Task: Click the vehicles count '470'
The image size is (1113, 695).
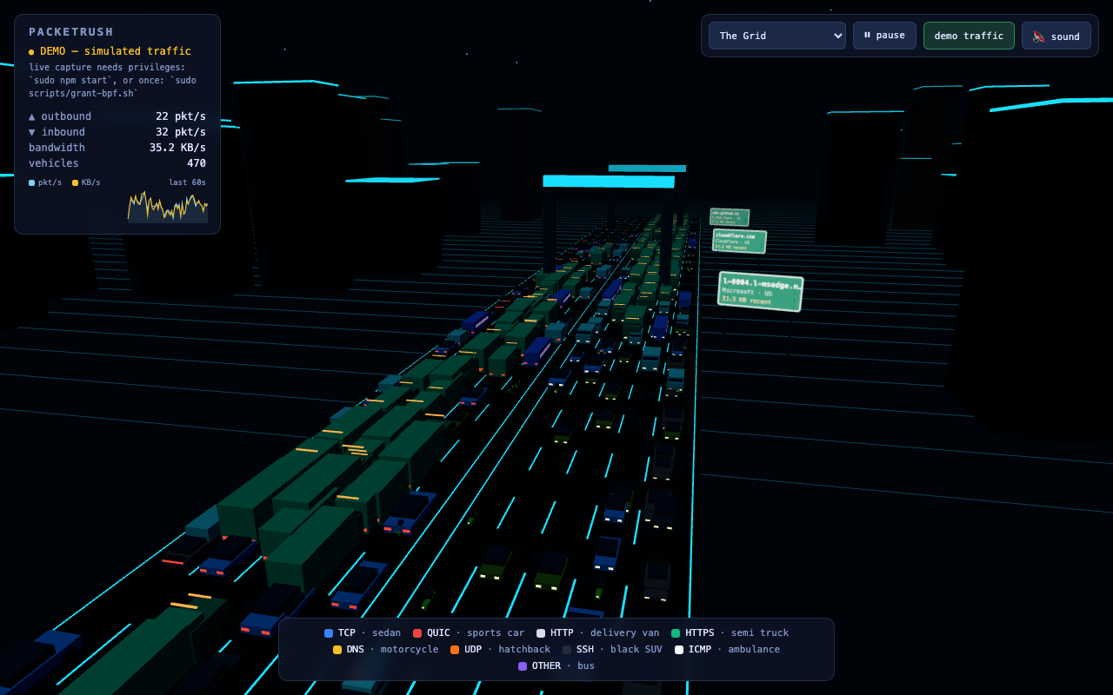Action: tap(197, 163)
